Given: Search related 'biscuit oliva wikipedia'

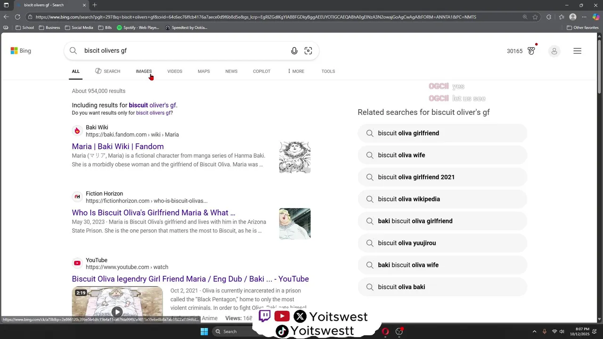Looking at the screenshot, I should pos(442,199).
